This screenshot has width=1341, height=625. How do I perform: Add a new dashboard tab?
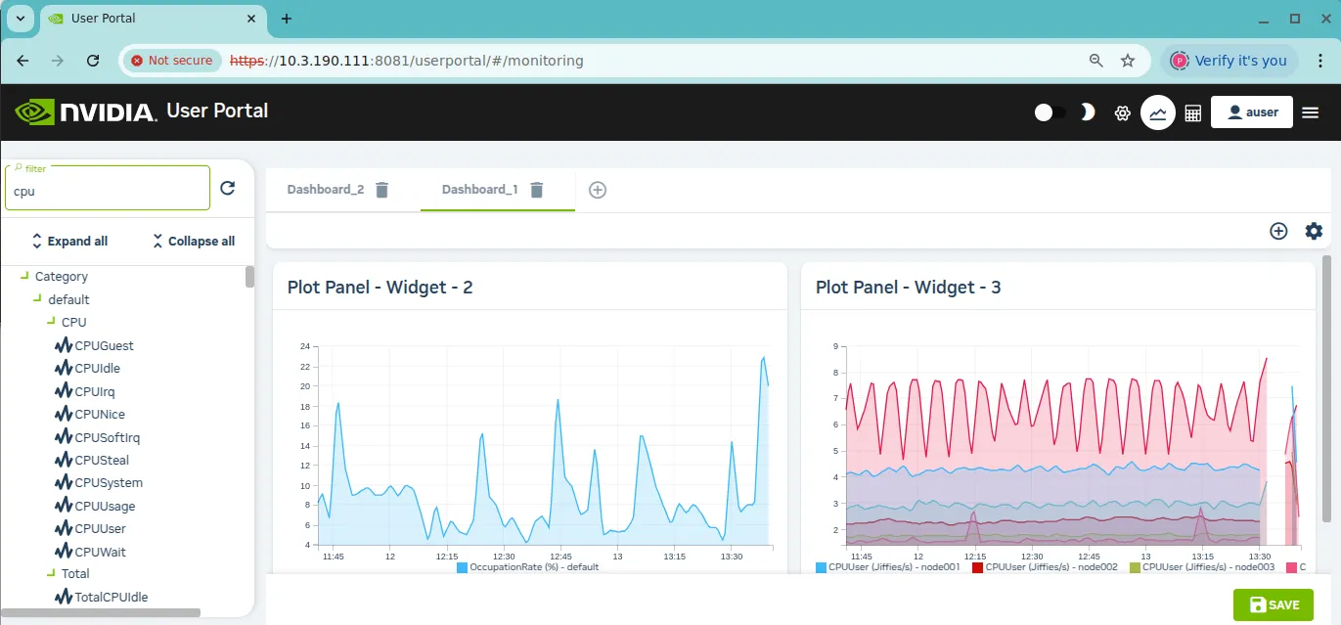click(598, 190)
